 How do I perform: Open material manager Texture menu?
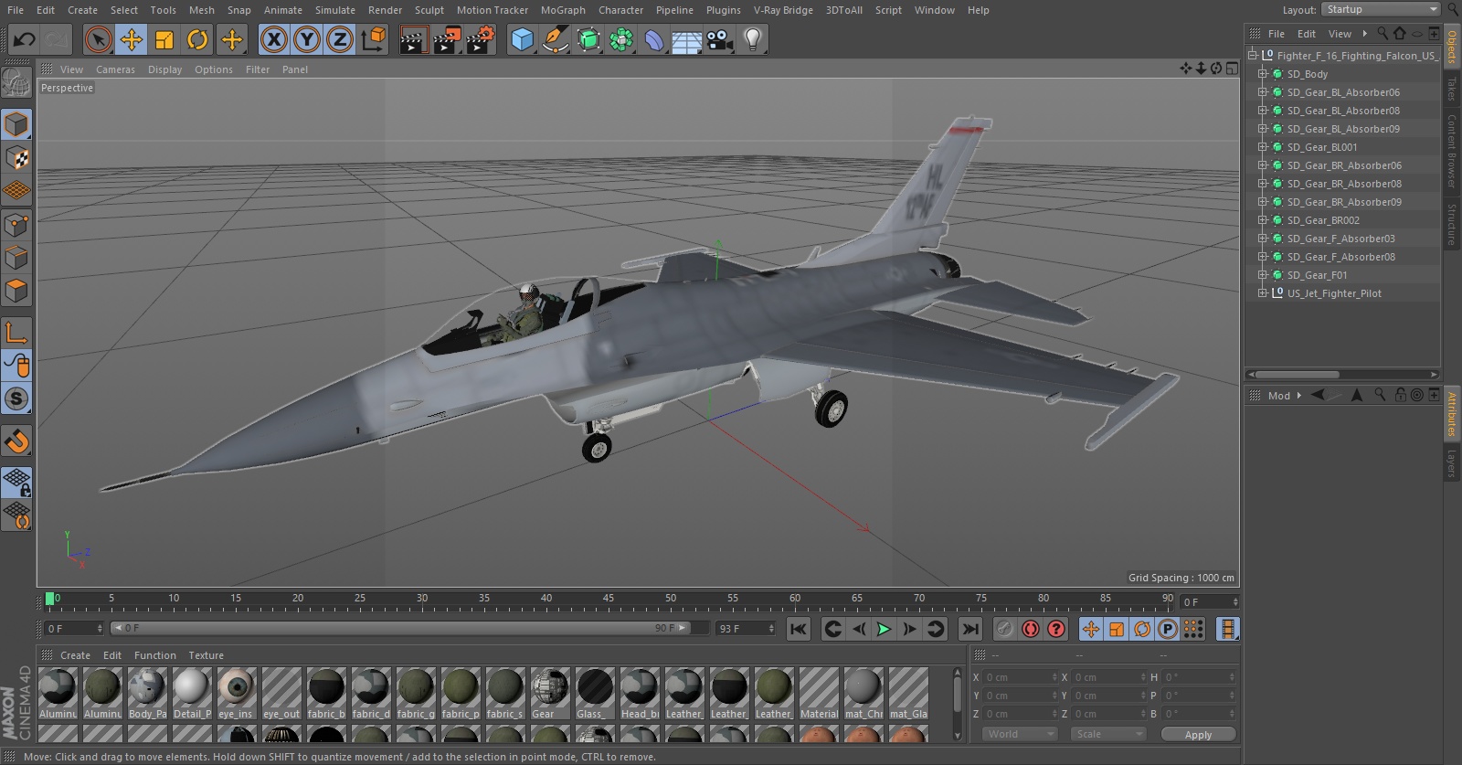pyautogui.click(x=206, y=655)
